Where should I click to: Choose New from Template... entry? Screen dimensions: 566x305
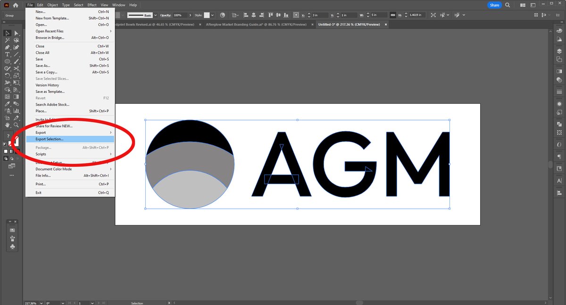(70, 18)
